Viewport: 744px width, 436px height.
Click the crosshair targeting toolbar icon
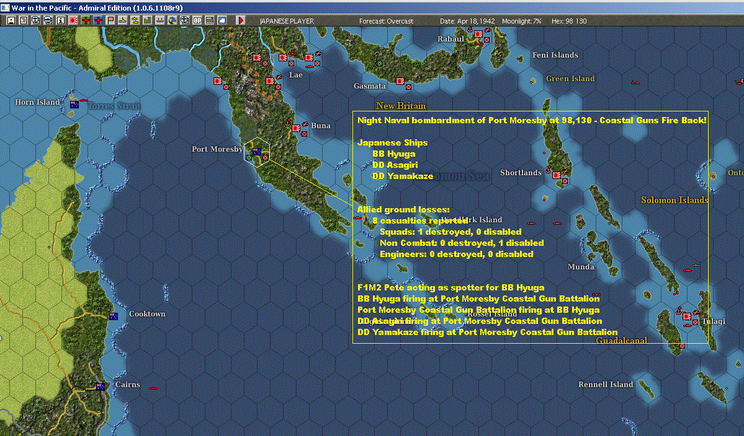184,20
